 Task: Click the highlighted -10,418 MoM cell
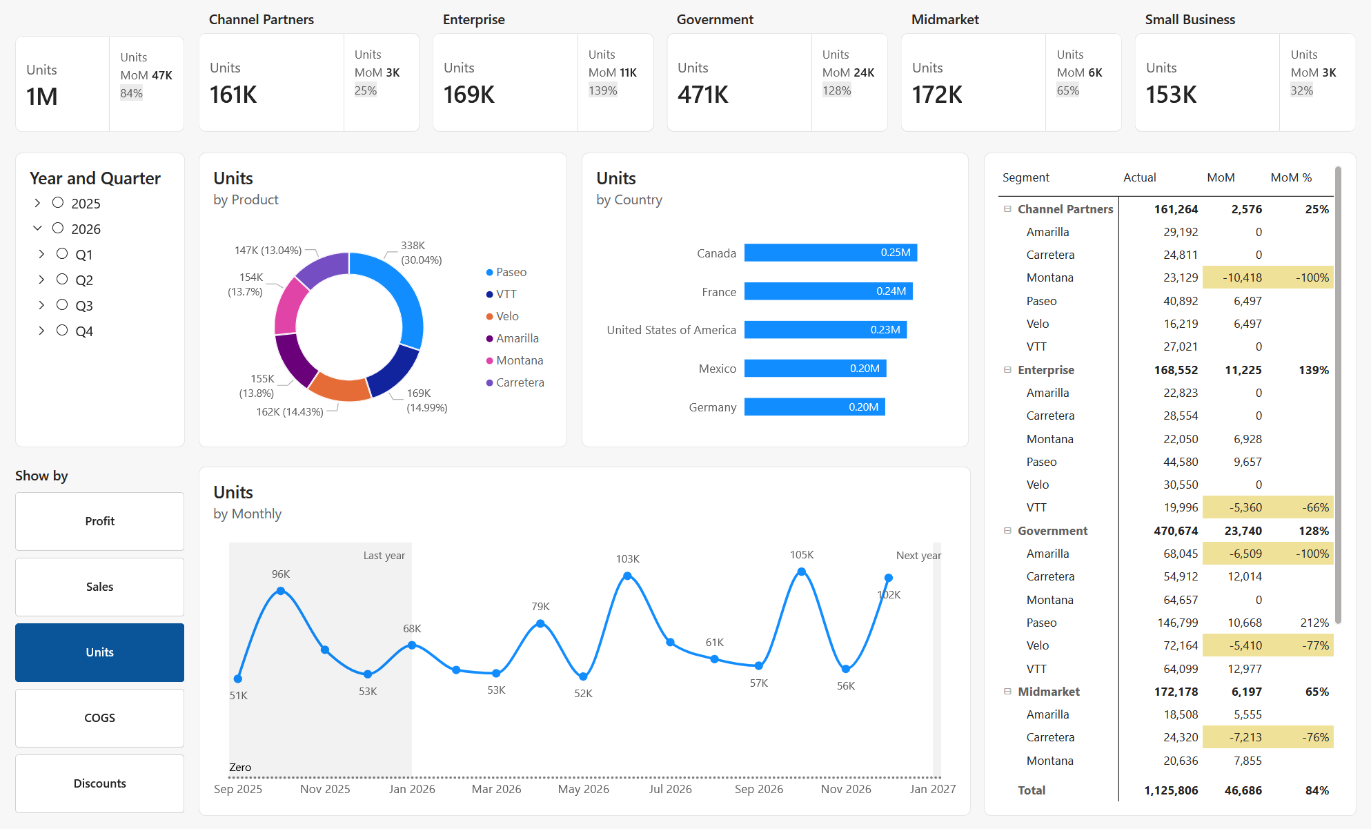(1235, 277)
